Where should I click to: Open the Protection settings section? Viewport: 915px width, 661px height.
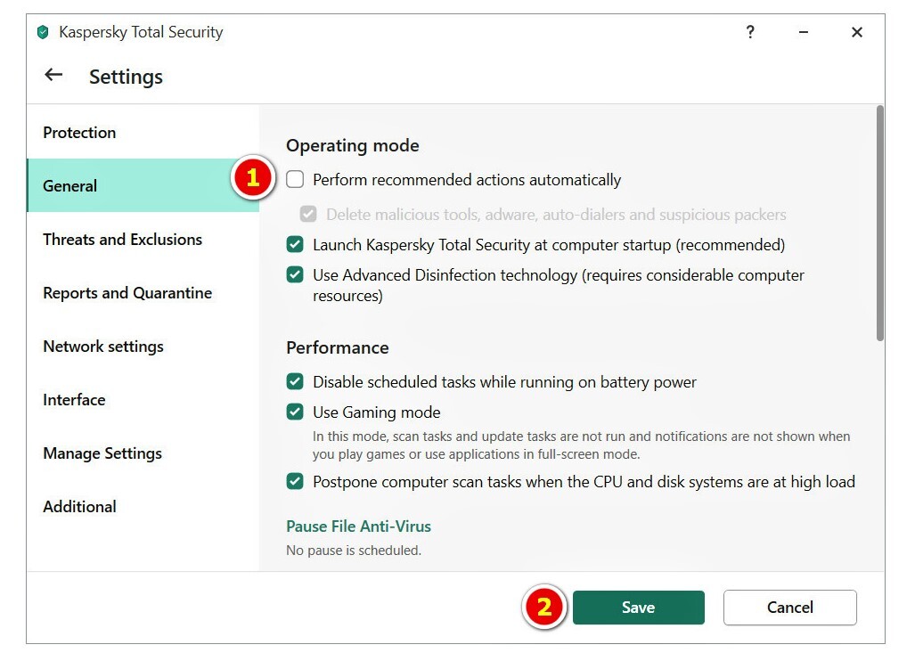point(143,133)
